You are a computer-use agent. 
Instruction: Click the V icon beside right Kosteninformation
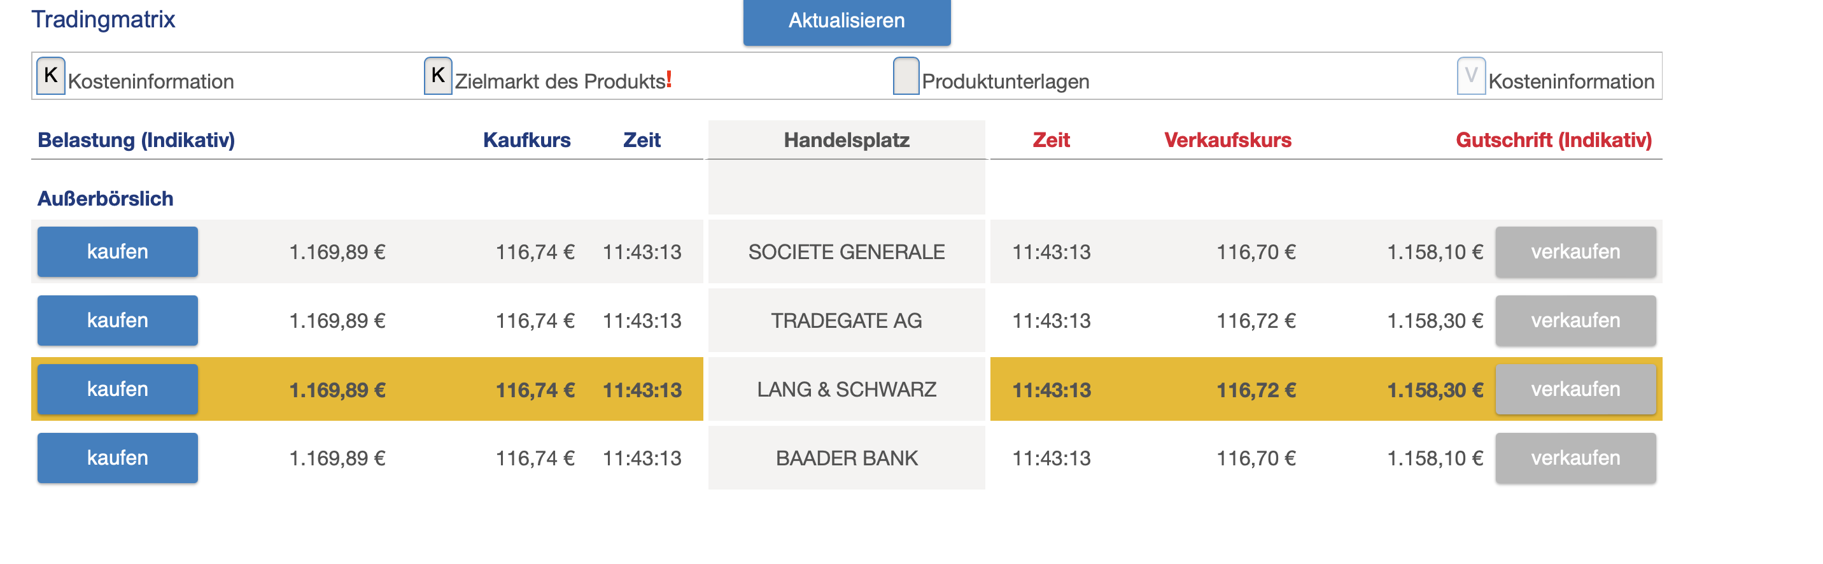(1470, 76)
